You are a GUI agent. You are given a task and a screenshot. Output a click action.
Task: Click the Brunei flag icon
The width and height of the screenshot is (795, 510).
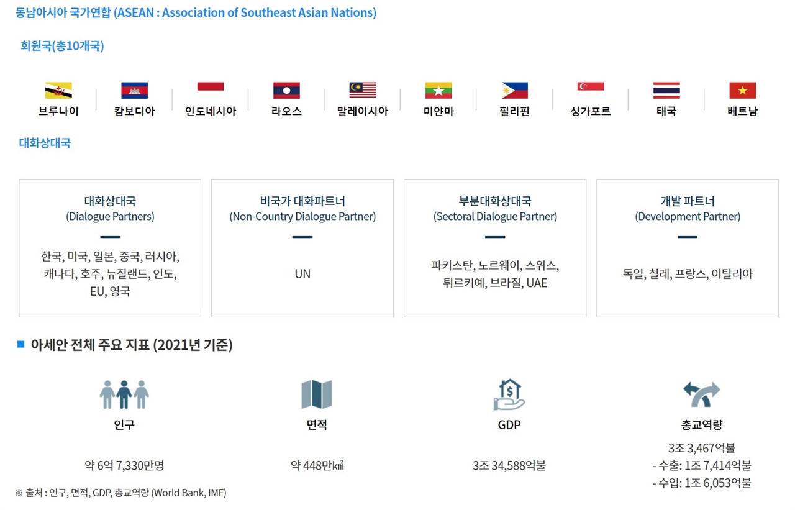coord(58,91)
